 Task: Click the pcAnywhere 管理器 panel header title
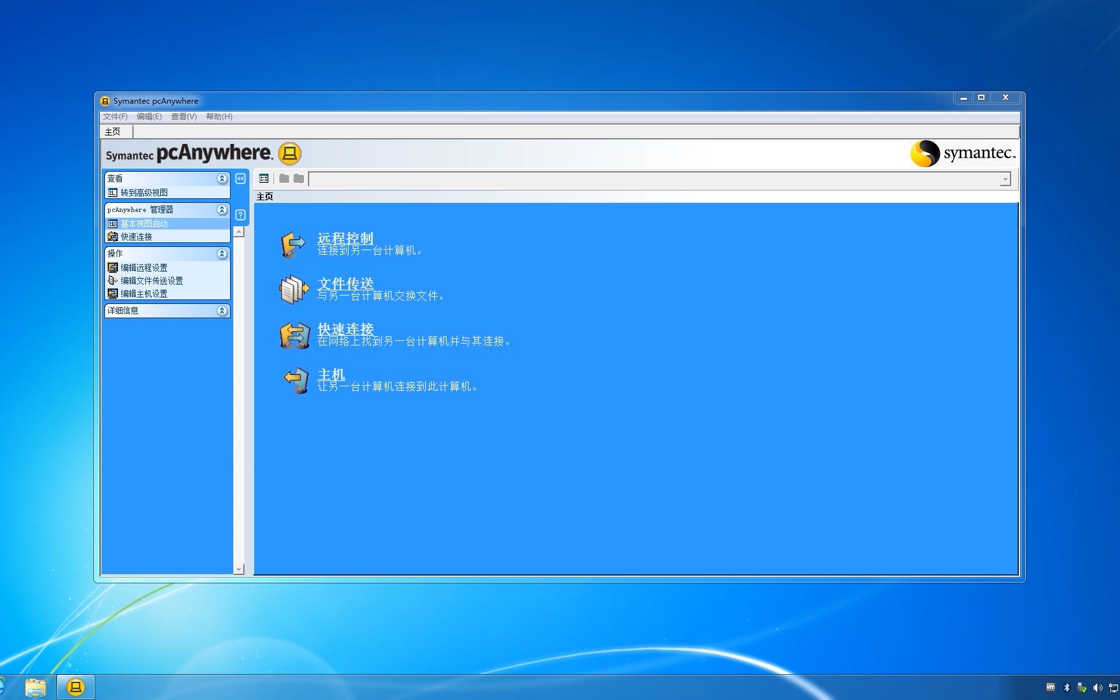coord(140,209)
